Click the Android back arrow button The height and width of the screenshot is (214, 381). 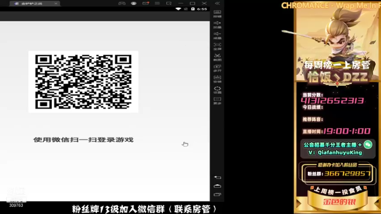click(217, 177)
